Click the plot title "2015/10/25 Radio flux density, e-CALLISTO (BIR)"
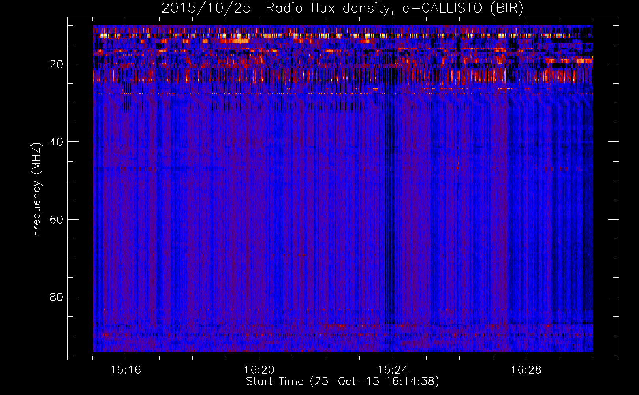This screenshot has width=639, height=395. [x=342, y=8]
